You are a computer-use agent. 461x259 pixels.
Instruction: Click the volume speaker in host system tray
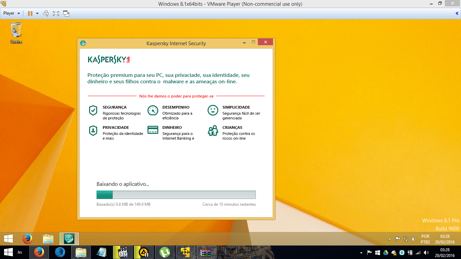(426, 252)
